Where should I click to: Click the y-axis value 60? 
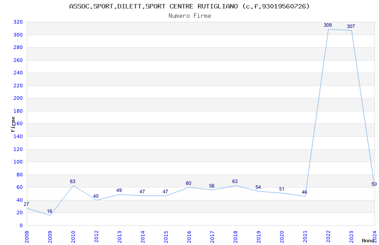coord(20,187)
